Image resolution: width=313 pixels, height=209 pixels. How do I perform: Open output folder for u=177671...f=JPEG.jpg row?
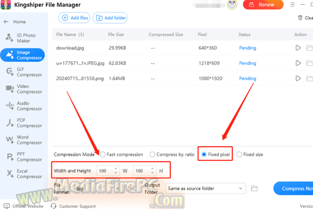pos(310,63)
